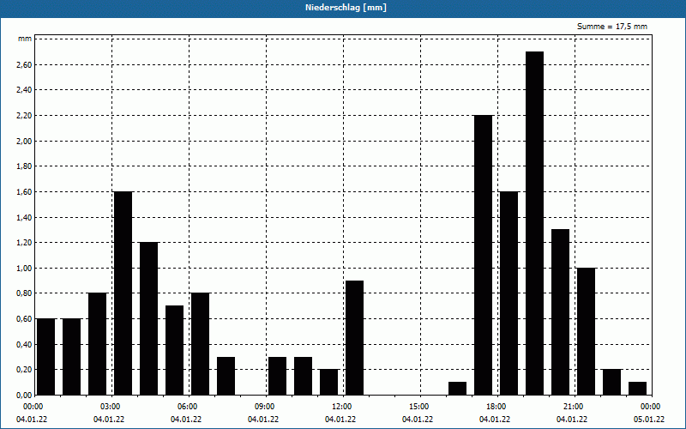
Task: Click the 21:00 time label
Action: [x=575, y=407]
